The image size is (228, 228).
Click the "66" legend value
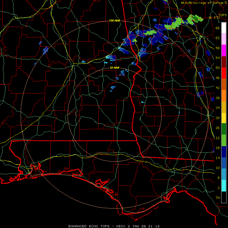218,28
